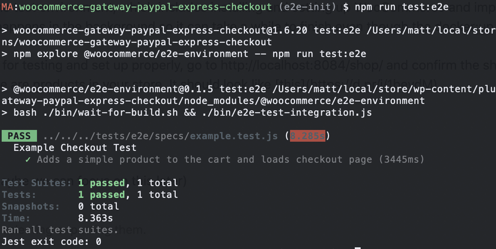Click '@woocommerce/e2e-environment@0.1.5' package version text
The image size is (496, 249).
(113, 89)
